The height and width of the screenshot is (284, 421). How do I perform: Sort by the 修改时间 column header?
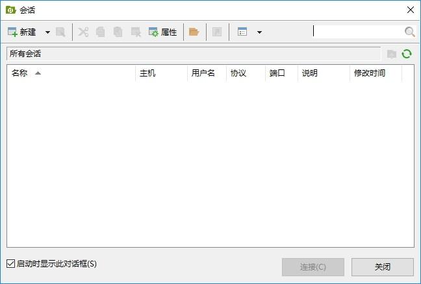(x=376, y=73)
